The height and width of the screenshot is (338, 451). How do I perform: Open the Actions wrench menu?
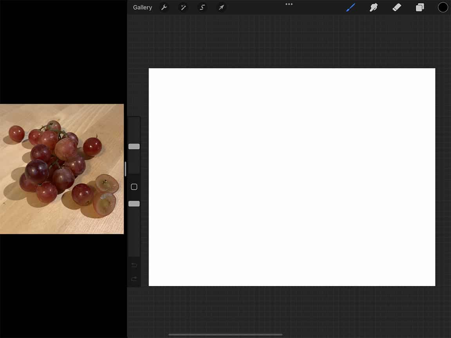tap(164, 7)
